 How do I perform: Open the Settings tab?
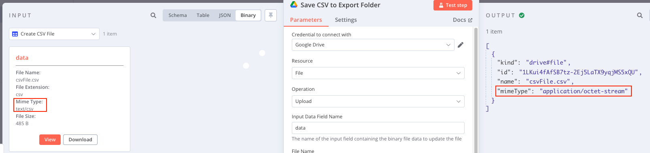[346, 20]
